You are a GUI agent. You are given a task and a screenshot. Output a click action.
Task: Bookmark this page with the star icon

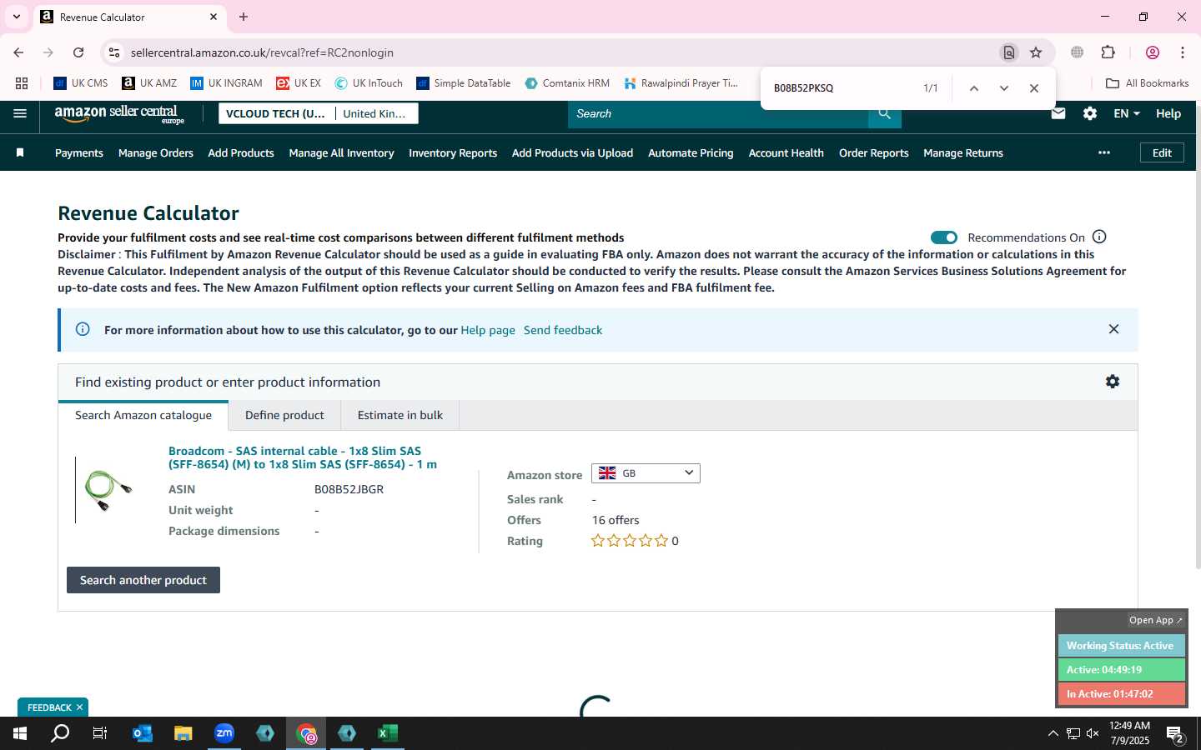tap(1036, 52)
